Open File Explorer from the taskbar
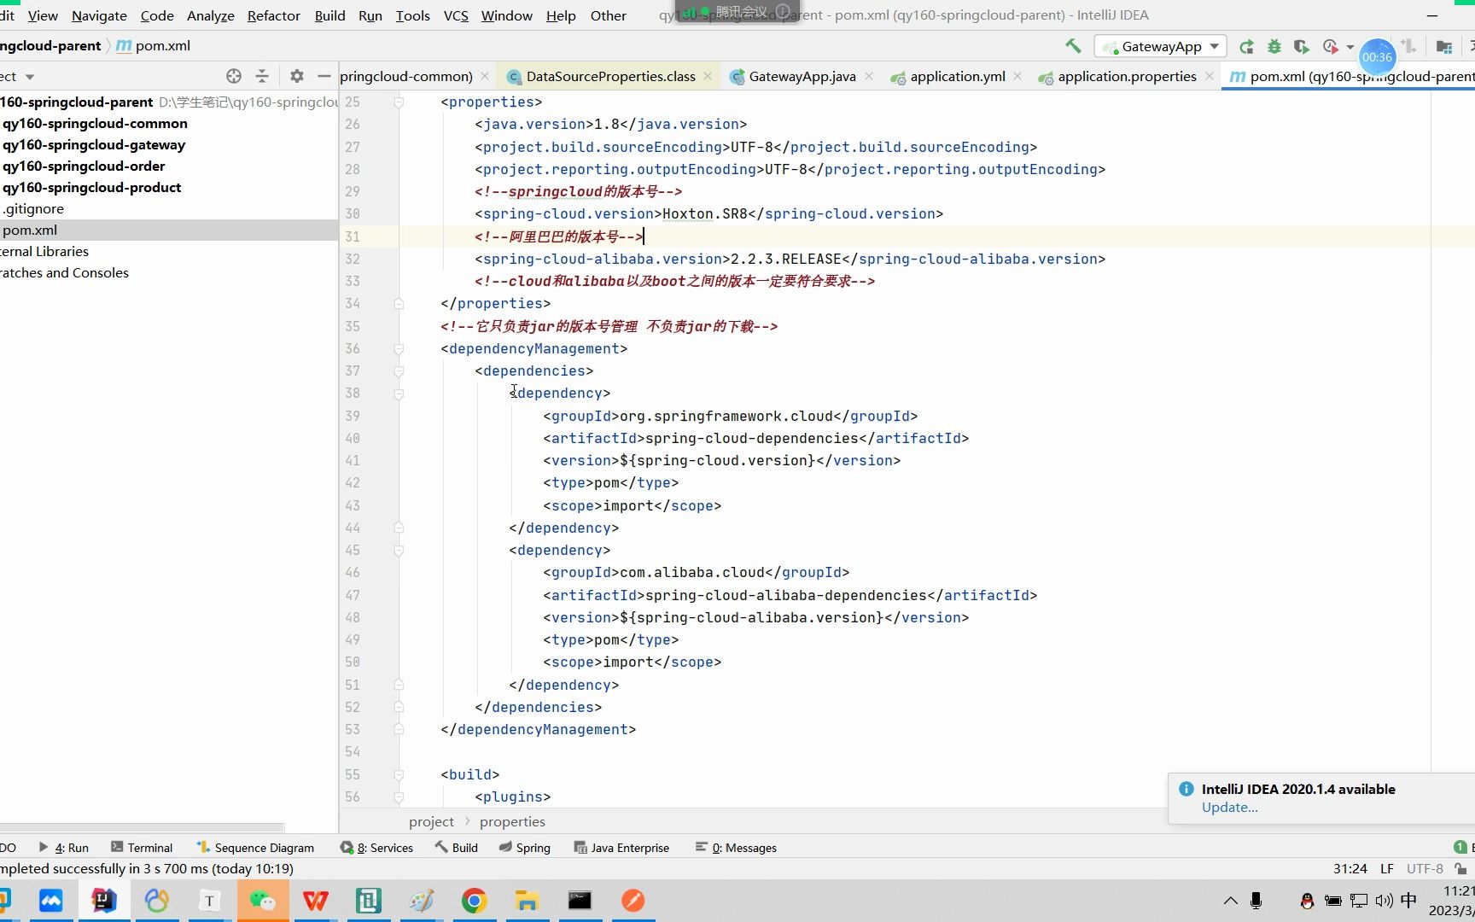Viewport: 1475px width, 922px height. tap(527, 901)
